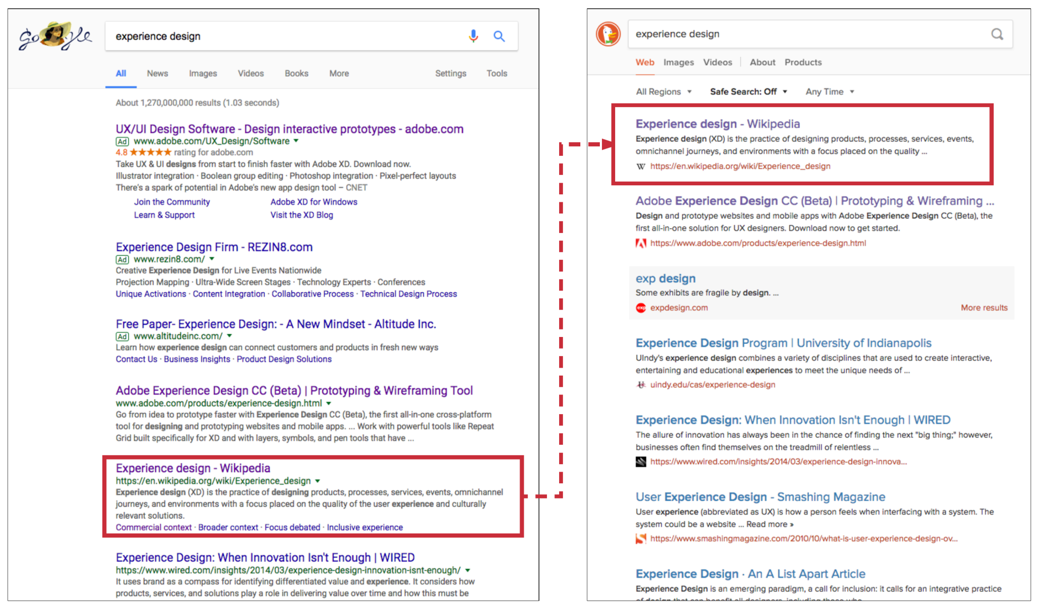Expand arrow next to adobe.com ad URL

pos(296,141)
